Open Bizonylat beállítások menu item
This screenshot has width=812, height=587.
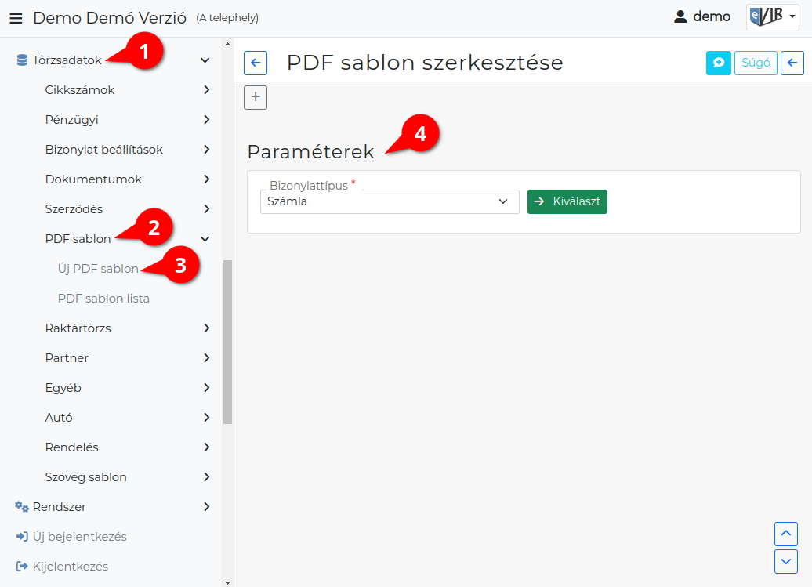(104, 150)
